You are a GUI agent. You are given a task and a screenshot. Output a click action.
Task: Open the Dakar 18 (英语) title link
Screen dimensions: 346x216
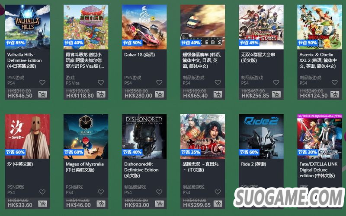click(x=139, y=55)
